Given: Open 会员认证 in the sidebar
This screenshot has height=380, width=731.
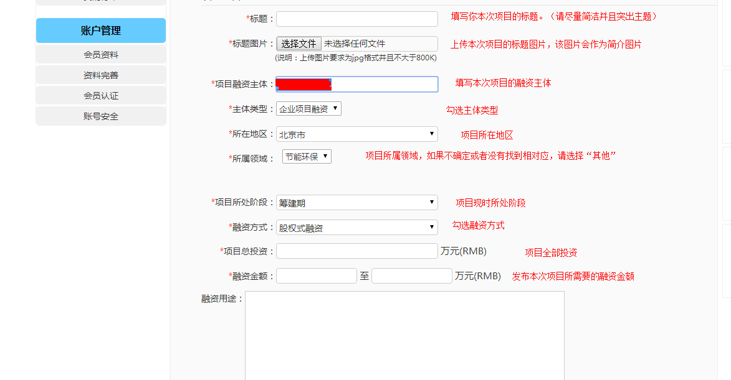Looking at the screenshot, I should click(101, 95).
